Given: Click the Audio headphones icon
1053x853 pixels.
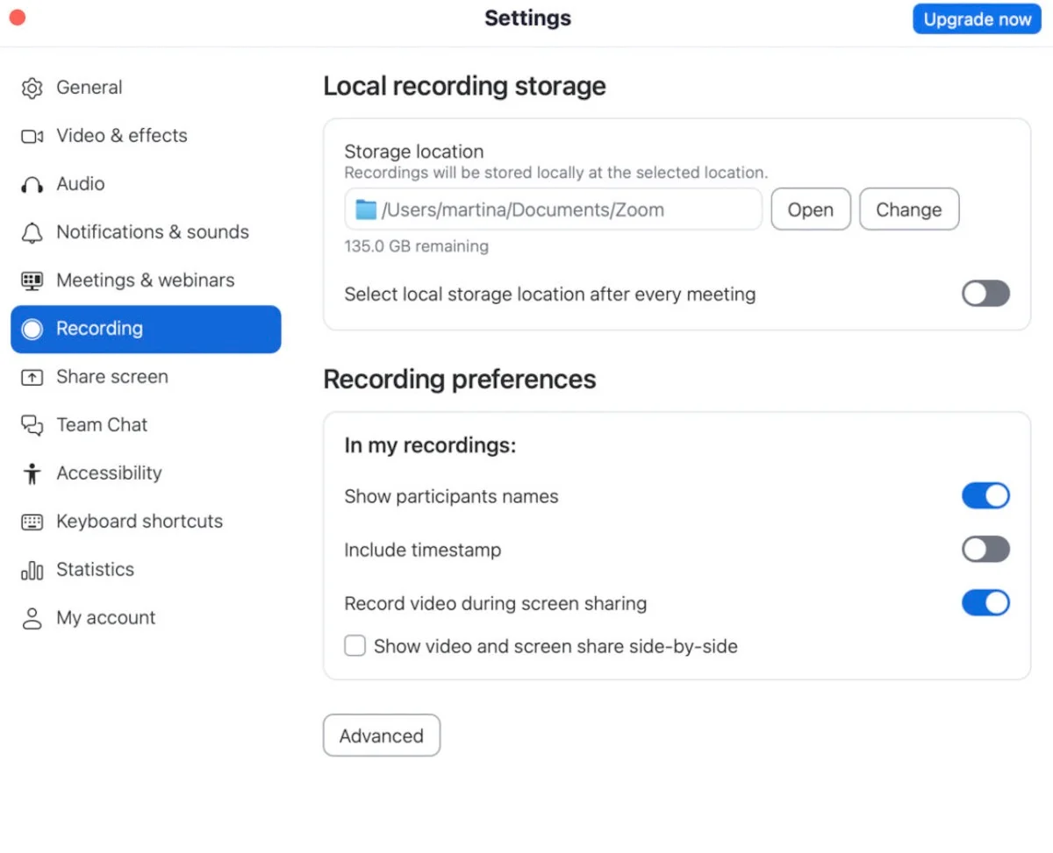Looking at the screenshot, I should point(32,184).
